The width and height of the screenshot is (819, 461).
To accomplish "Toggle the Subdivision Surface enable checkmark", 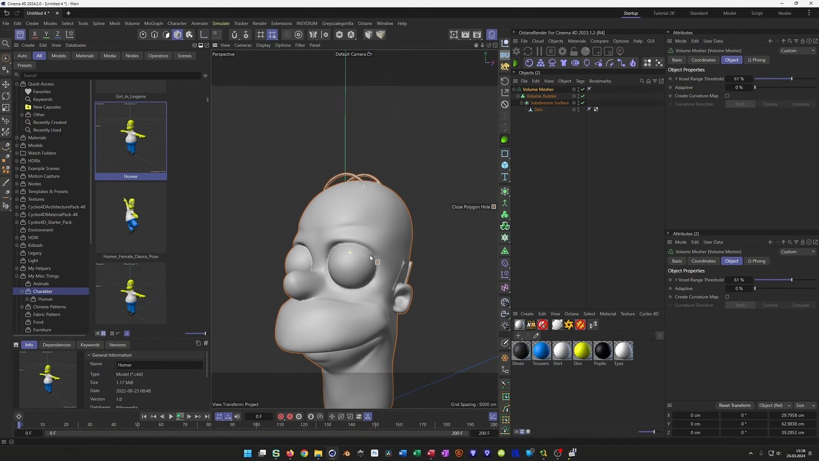I will click(583, 103).
